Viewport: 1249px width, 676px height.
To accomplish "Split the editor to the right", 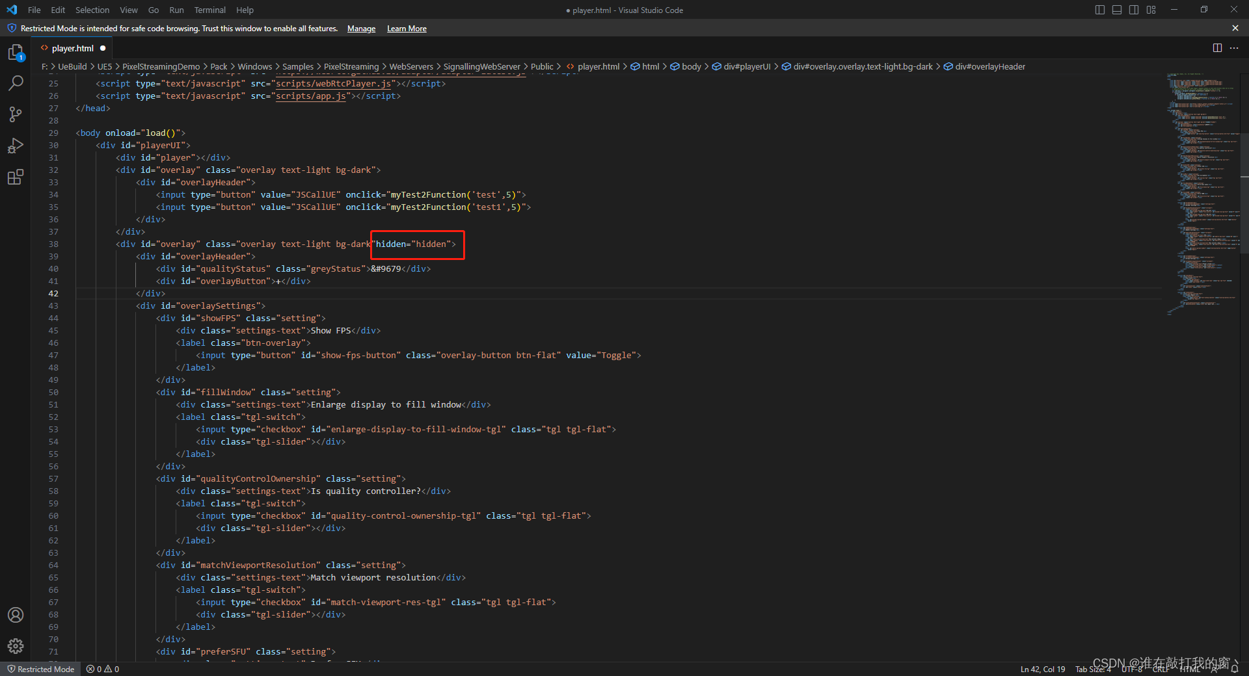I will coord(1217,48).
